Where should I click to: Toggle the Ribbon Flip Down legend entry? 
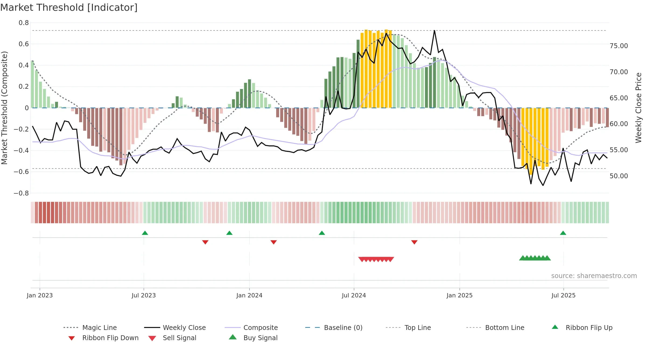click(x=103, y=338)
